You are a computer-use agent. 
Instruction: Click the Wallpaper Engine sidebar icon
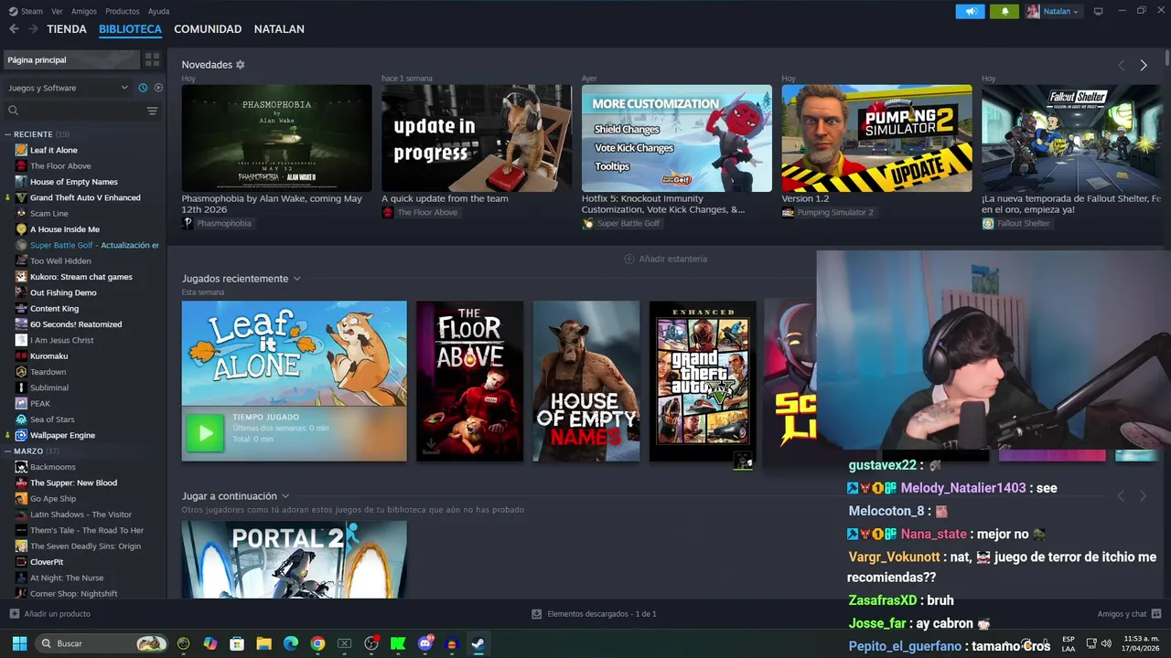point(21,435)
